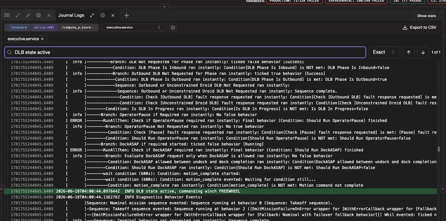The image size is (446, 221).
Task: Open the executive.service unit dropdown
Action: (x=134, y=27)
